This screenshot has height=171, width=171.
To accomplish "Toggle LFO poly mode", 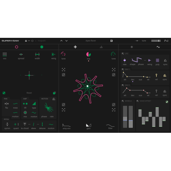I will pyautogui.click(x=157, y=60).
